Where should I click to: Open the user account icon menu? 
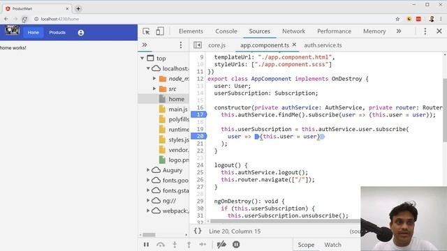click(81, 33)
